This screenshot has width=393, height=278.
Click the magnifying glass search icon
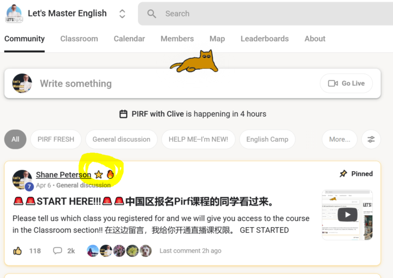pos(152,14)
